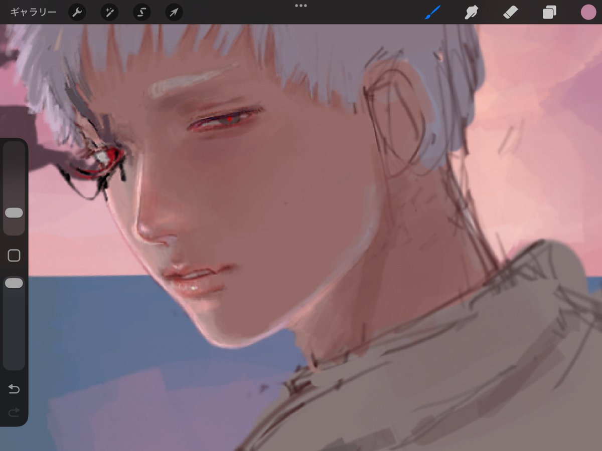
Task: Open the Layers panel
Action: pyautogui.click(x=549, y=13)
